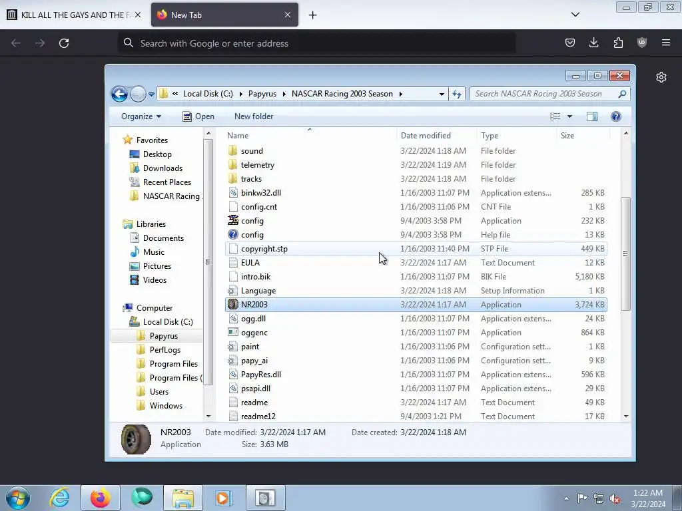The image size is (682, 511).
Task: Click the file list vertical scrollbar
Action: [x=625, y=254]
